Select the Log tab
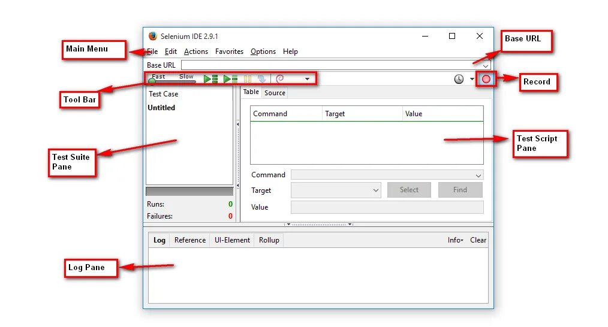 tap(159, 240)
